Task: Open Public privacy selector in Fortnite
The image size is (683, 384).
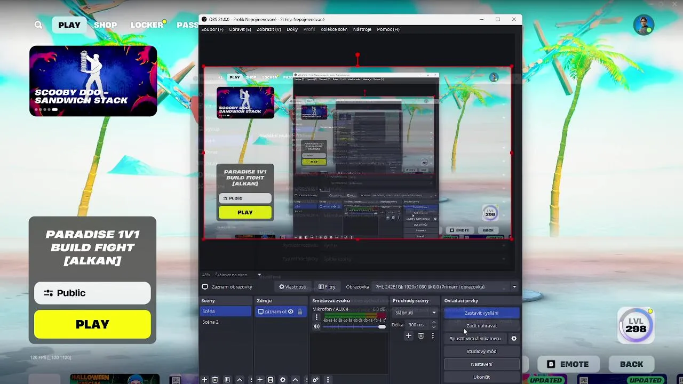Action: 92,293
